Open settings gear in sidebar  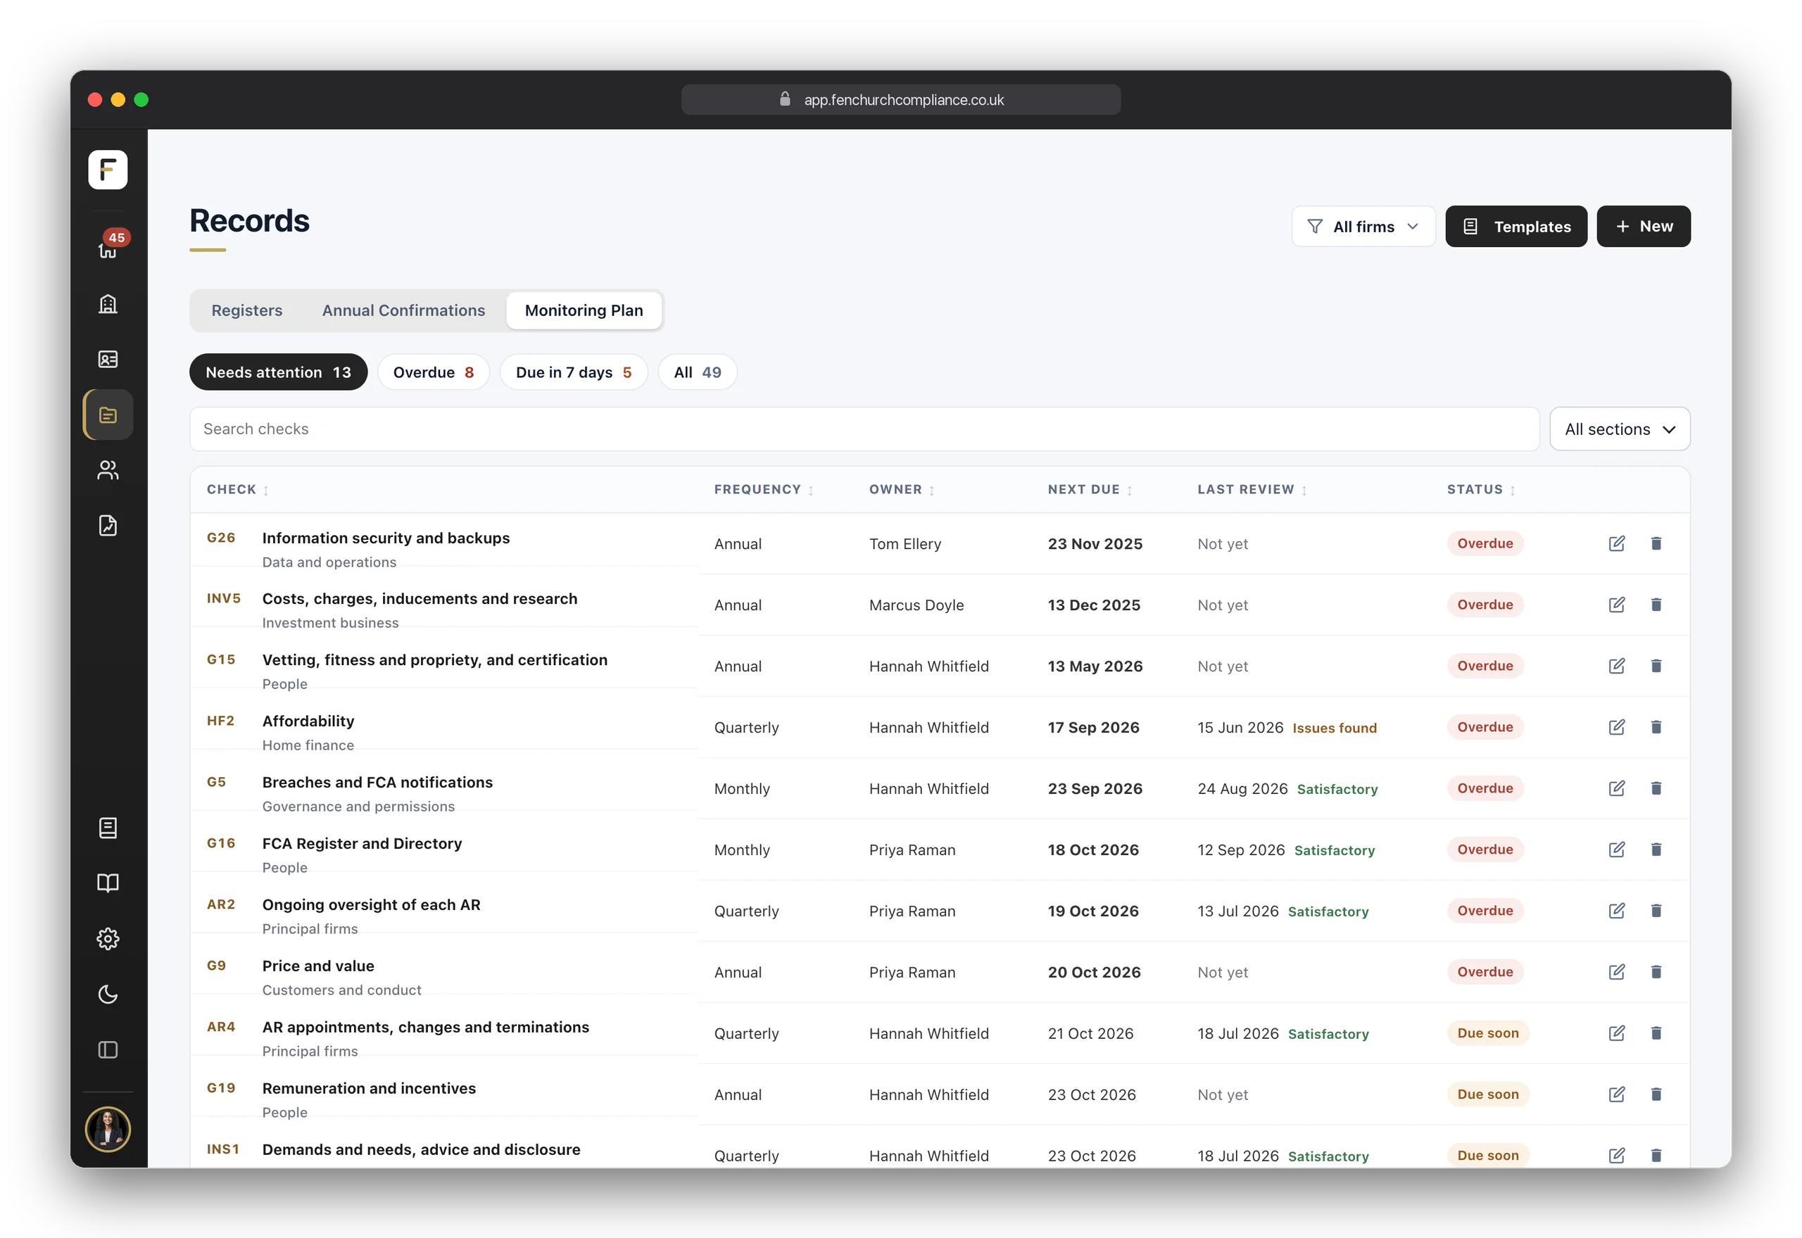(108, 939)
